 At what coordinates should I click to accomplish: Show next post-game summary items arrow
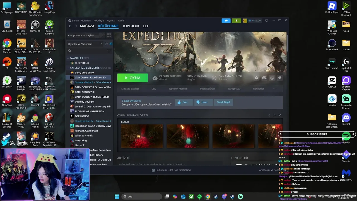coord(274,115)
